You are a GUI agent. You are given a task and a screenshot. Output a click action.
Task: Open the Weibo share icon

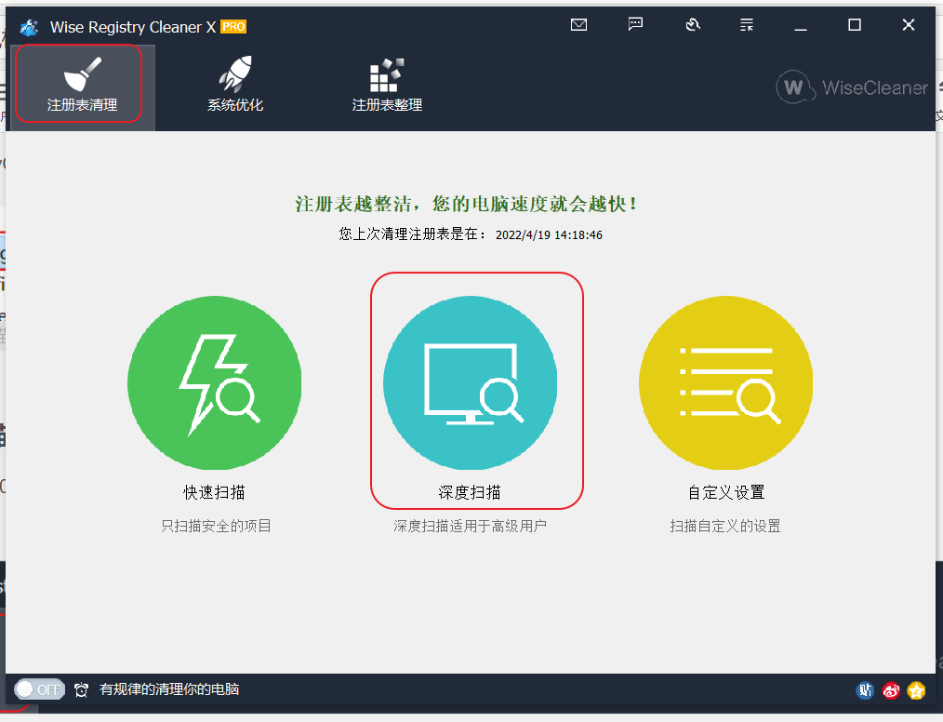click(x=890, y=690)
